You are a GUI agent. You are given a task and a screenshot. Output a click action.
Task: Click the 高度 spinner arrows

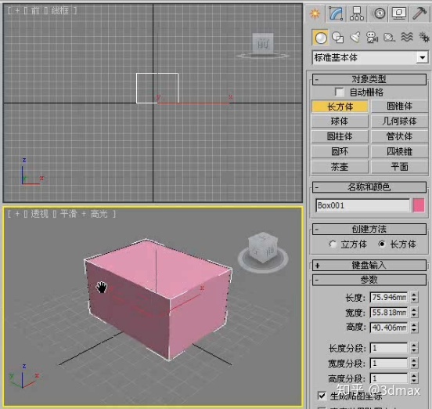click(414, 328)
